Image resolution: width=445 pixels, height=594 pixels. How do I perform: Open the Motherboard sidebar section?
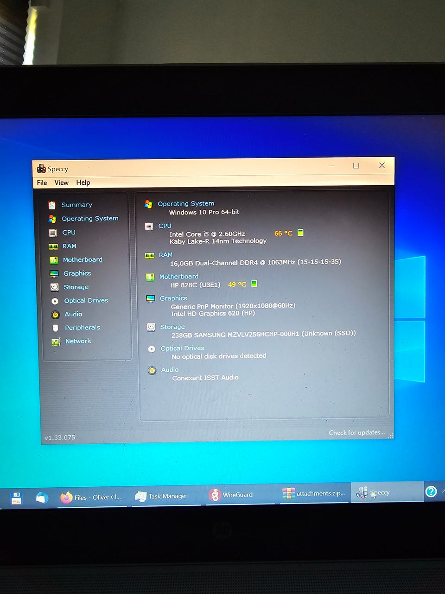pyautogui.click(x=83, y=259)
